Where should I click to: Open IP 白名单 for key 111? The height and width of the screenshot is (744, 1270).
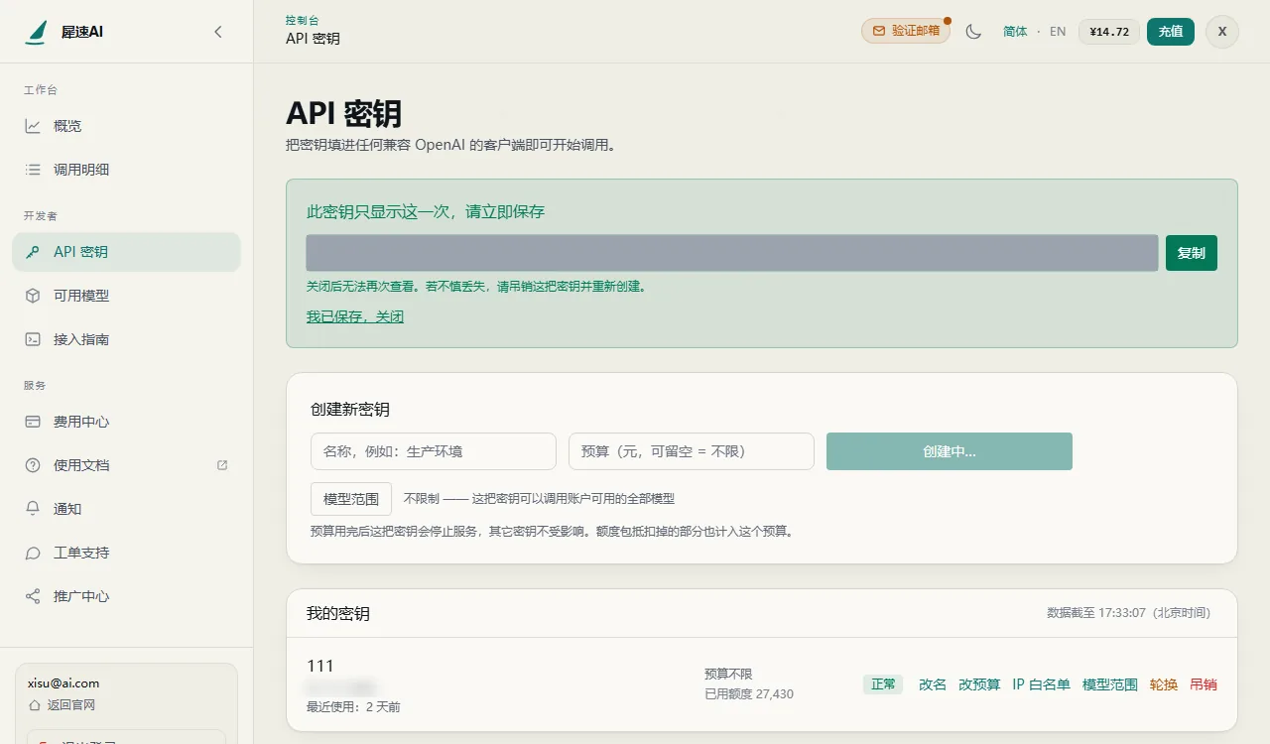(1041, 684)
